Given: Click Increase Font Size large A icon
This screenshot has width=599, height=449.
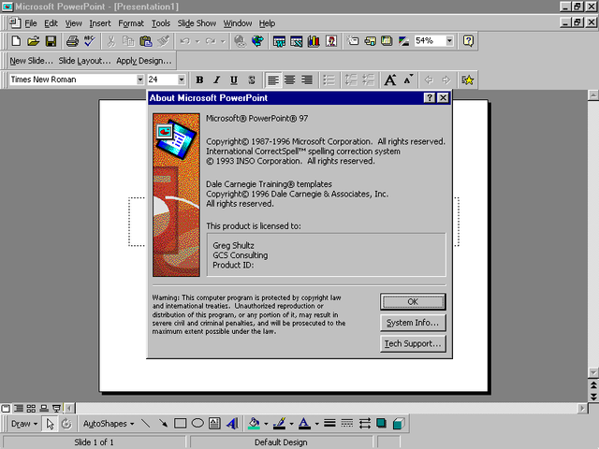Looking at the screenshot, I should (x=390, y=80).
